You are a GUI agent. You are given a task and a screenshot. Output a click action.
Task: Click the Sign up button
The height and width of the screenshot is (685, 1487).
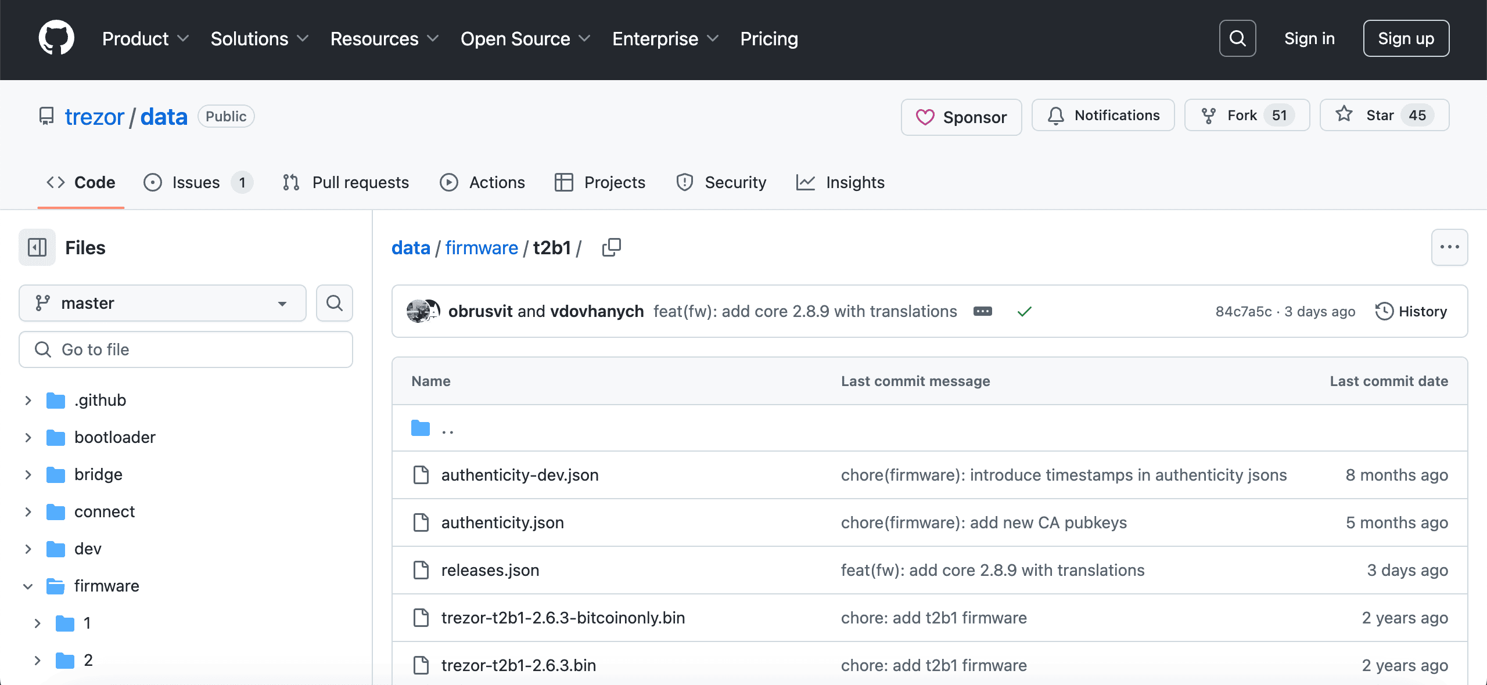click(1406, 38)
